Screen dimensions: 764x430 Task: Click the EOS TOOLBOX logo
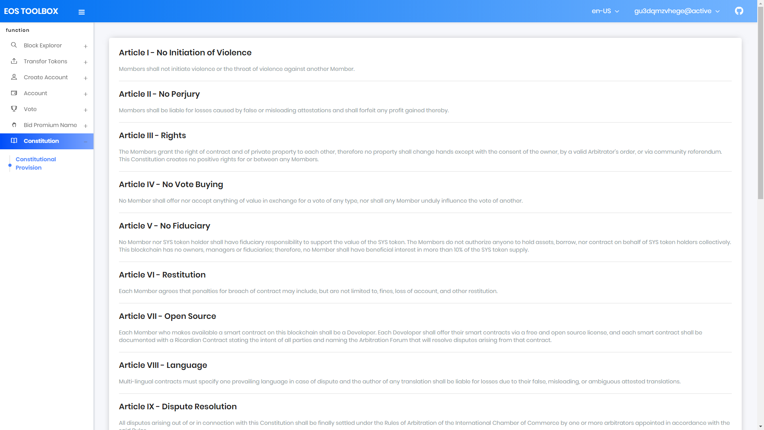tap(31, 11)
